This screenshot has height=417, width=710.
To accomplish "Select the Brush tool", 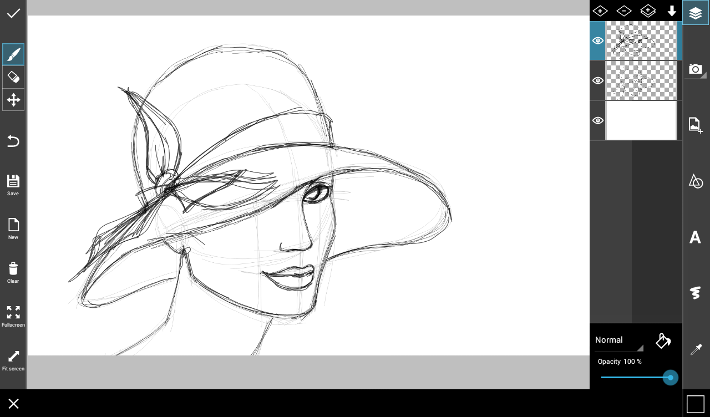I will (x=13, y=55).
